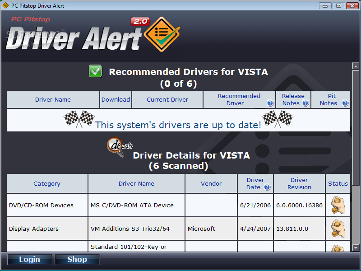Click the Current Driver column header
The image size is (361, 271).
point(167,99)
